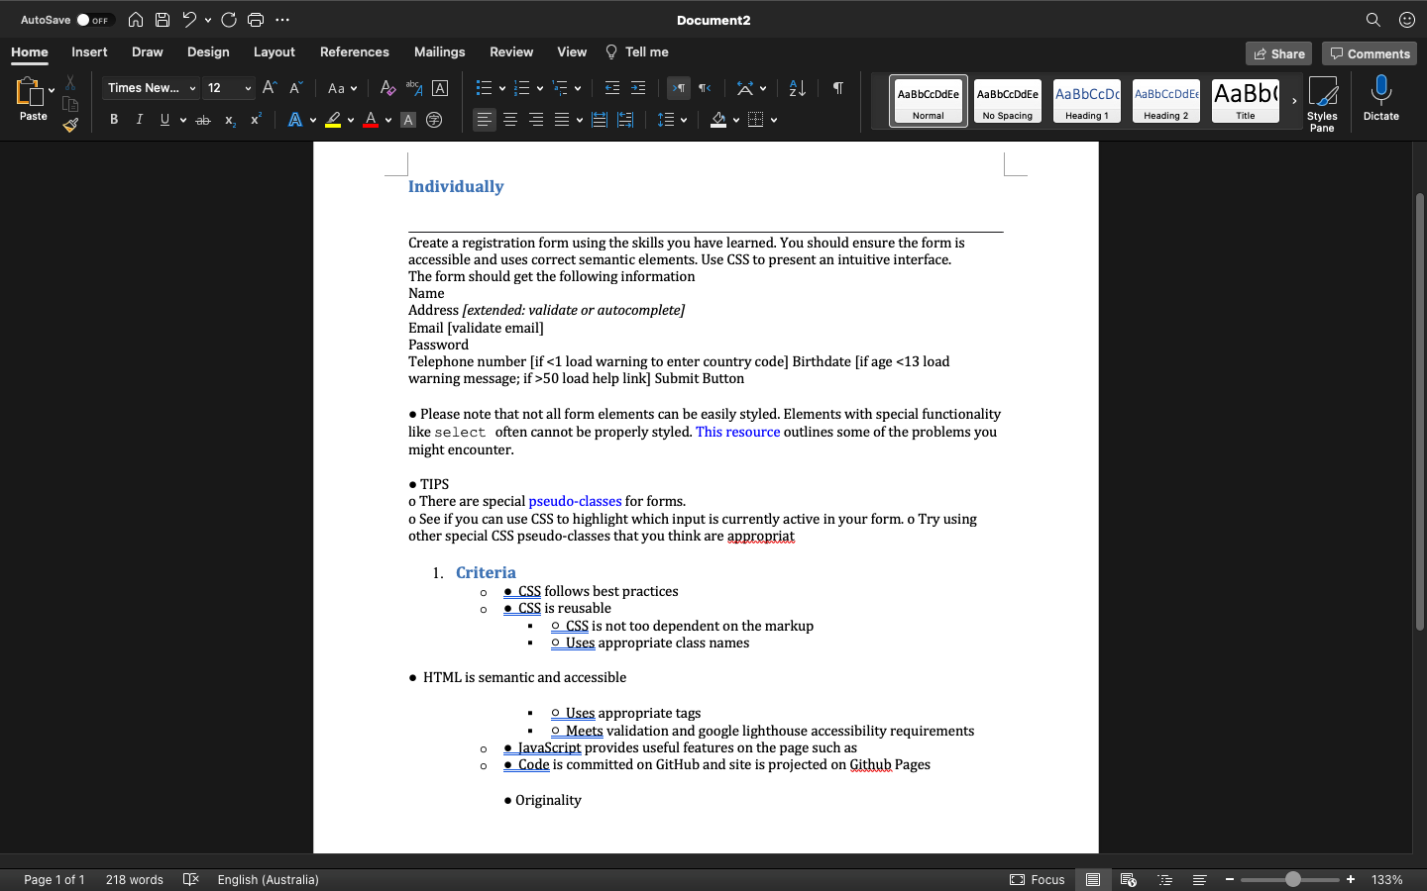Increase paragraph indent
The width and height of the screenshot is (1427, 891).
pos(638,88)
